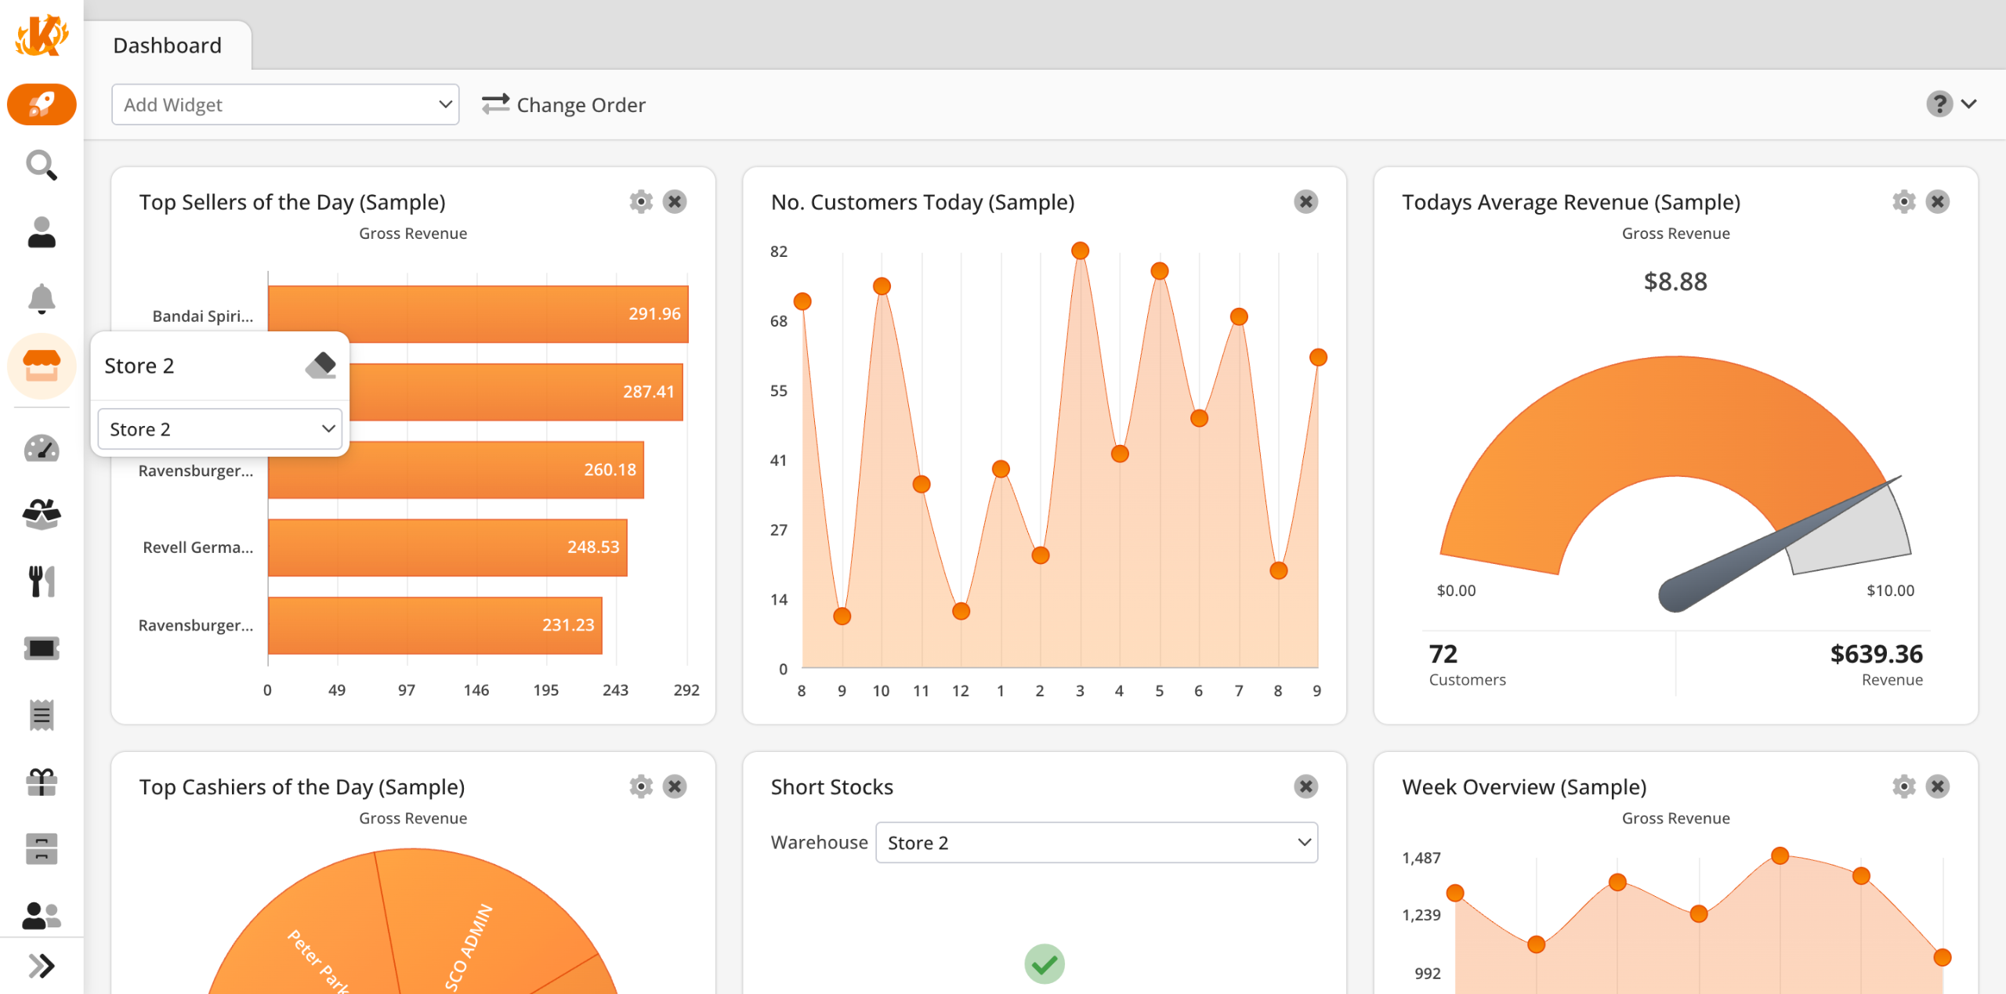Click the eraser icon beside Store 2
Viewport: 2006px width, 994px height.
coord(320,365)
